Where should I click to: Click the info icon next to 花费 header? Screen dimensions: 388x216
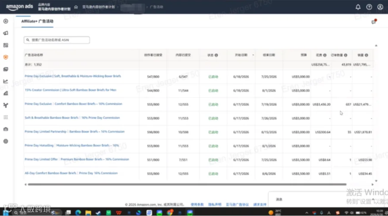point(325,55)
